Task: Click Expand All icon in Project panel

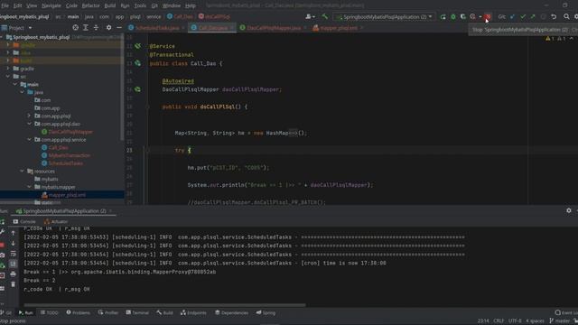Action: 86,28
